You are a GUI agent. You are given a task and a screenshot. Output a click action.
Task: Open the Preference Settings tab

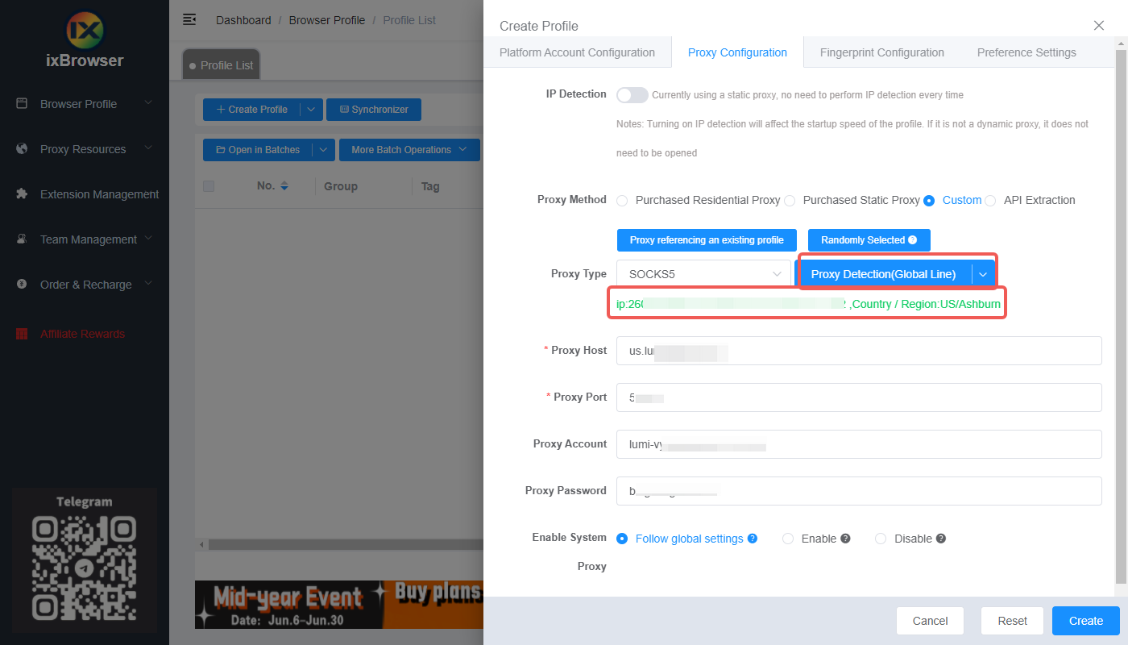point(1026,52)
